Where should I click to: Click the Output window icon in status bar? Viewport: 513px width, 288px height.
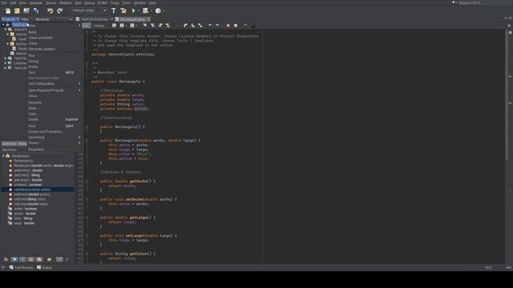coord(39,267)
